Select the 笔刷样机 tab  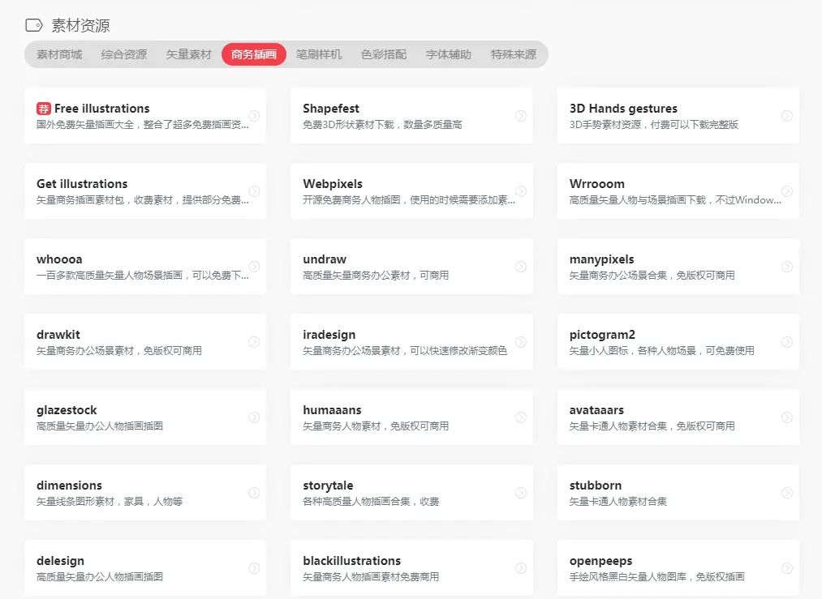click(x=317, y=55)
